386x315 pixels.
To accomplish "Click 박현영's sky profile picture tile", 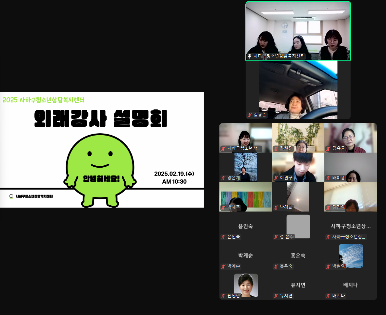I will coord(351,255).
